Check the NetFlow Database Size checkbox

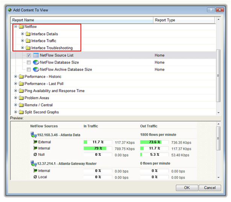pyautogui.click(x=29, y=63)
